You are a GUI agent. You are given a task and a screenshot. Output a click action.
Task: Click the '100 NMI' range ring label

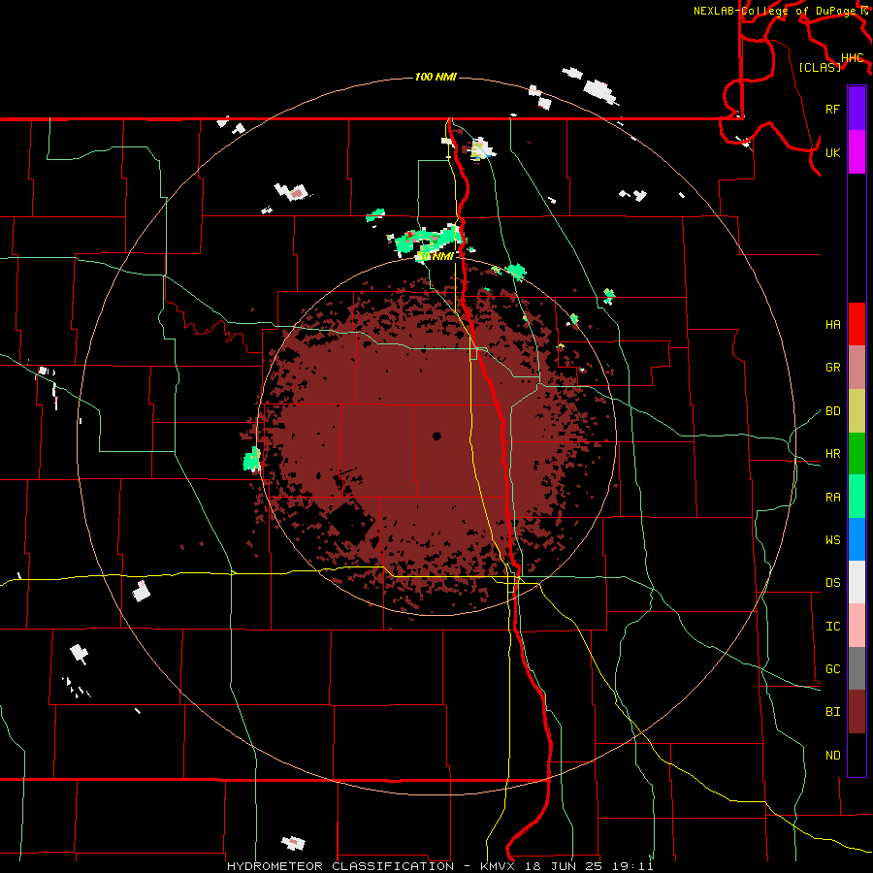(x=436, y=77)
